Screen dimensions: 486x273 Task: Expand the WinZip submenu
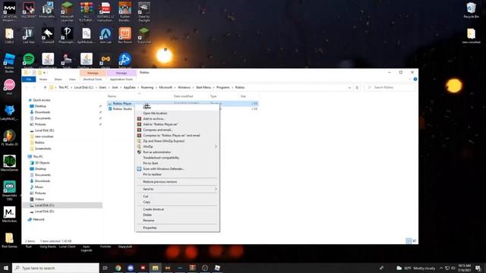click(177, 146)
